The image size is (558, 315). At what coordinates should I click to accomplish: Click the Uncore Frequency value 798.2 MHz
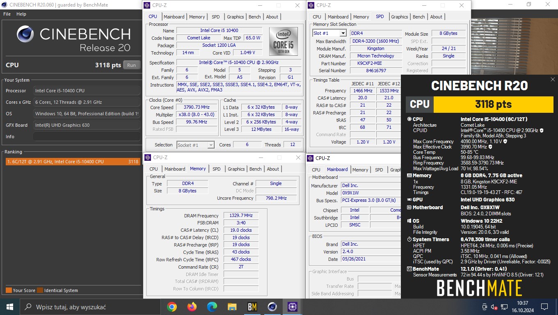click(276, 198)
